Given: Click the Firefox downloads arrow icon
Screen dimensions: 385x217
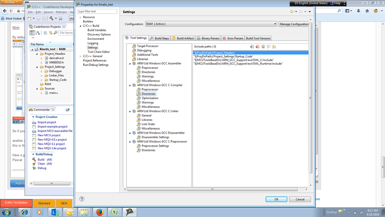Looking at the screenshot, I should [x=358, y=11].
